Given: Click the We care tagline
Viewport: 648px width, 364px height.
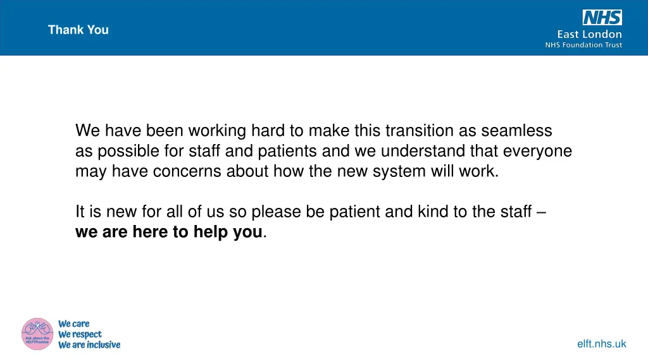Looking at the screenshot, I should click(73, 324).
